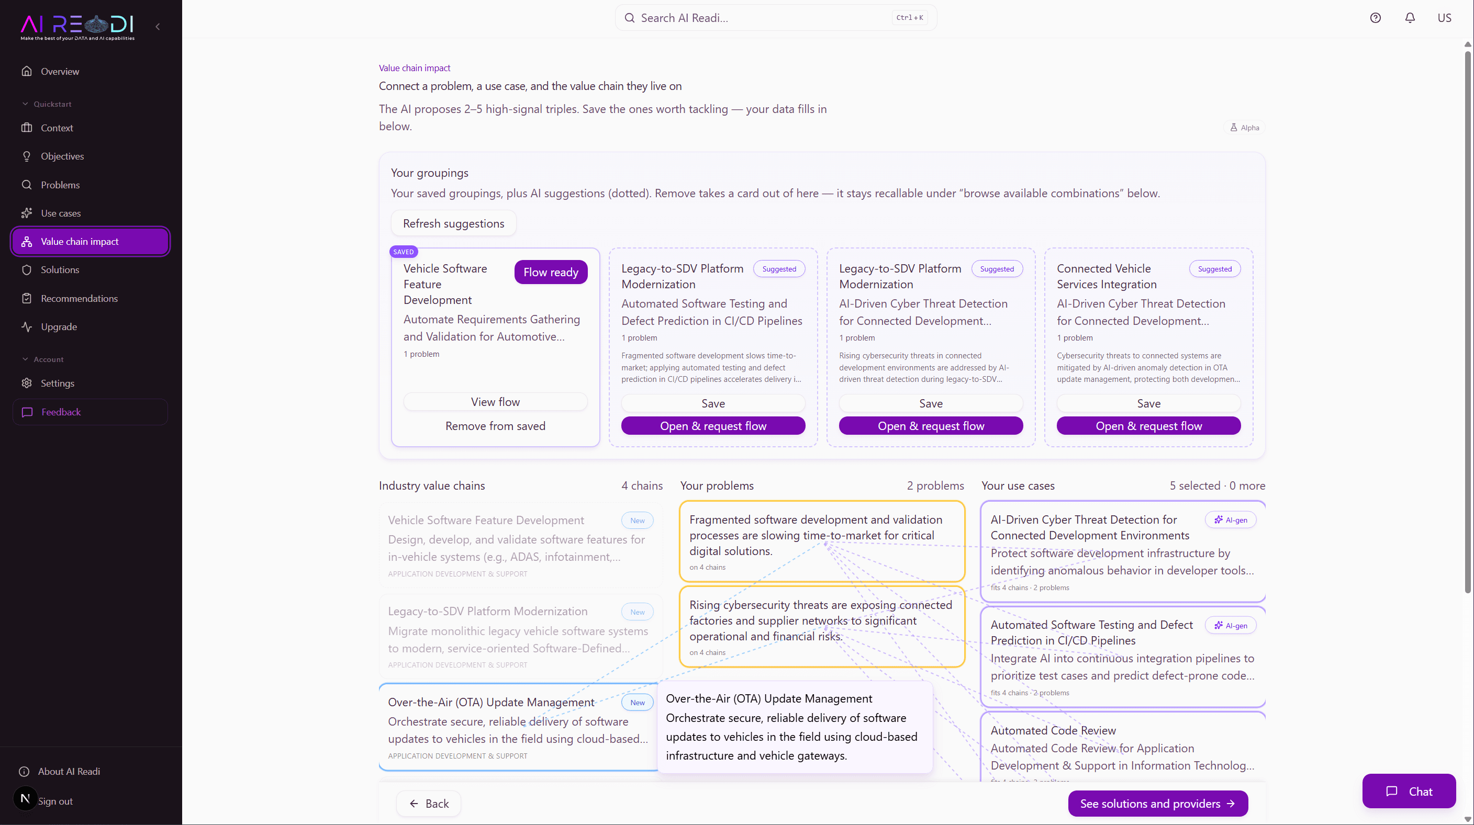Screen dimensions: 1474x825
Task: Click the SAVED badge label
Action: pyautogui.click(x=404, y=252)
